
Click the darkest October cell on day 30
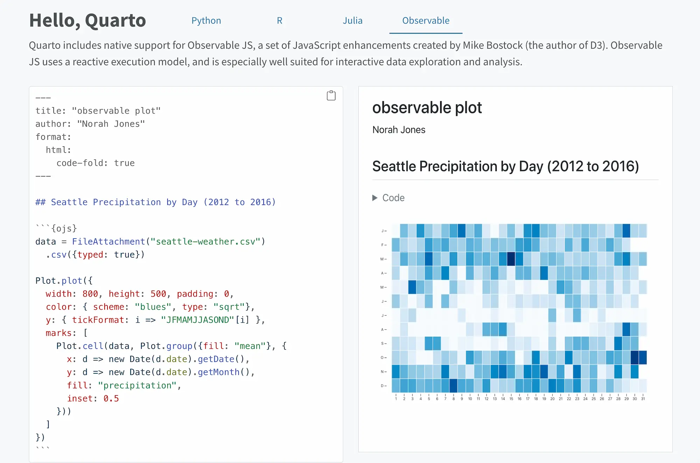[635, 358]
